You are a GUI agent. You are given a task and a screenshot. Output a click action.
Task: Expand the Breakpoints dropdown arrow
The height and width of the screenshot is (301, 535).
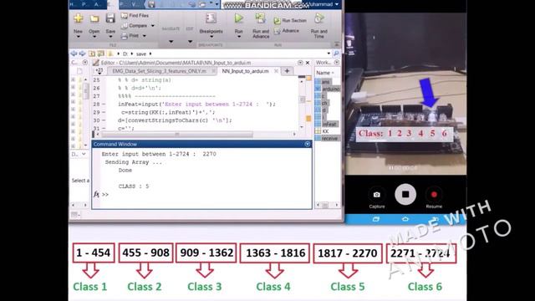211,37
